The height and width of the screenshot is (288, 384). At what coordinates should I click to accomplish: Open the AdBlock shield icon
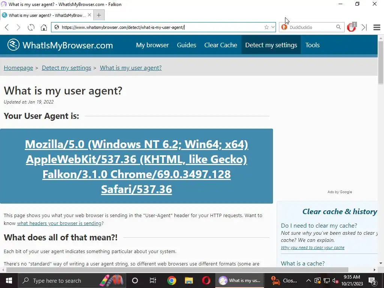point(351,27)
